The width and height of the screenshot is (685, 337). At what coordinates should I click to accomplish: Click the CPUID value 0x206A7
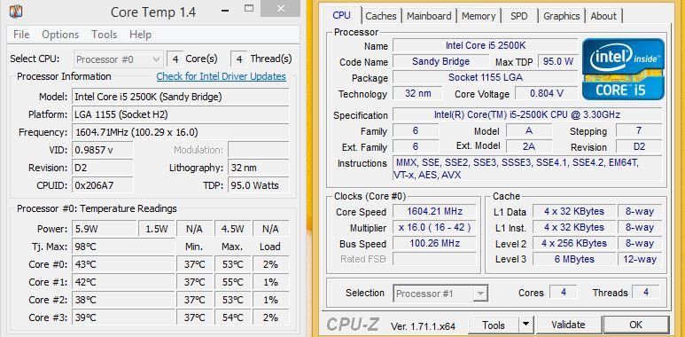point(103,185)
